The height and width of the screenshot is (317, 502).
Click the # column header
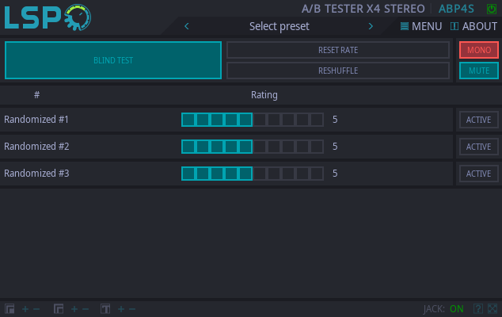click(x=36, y=95)
